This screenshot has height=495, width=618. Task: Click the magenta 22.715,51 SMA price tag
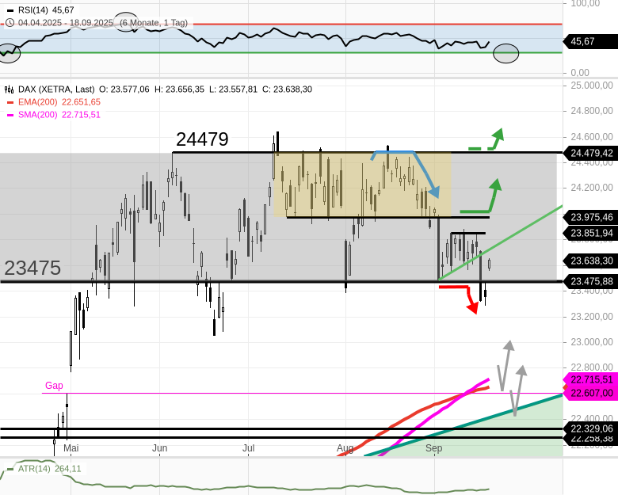click(x=591, y=380)
